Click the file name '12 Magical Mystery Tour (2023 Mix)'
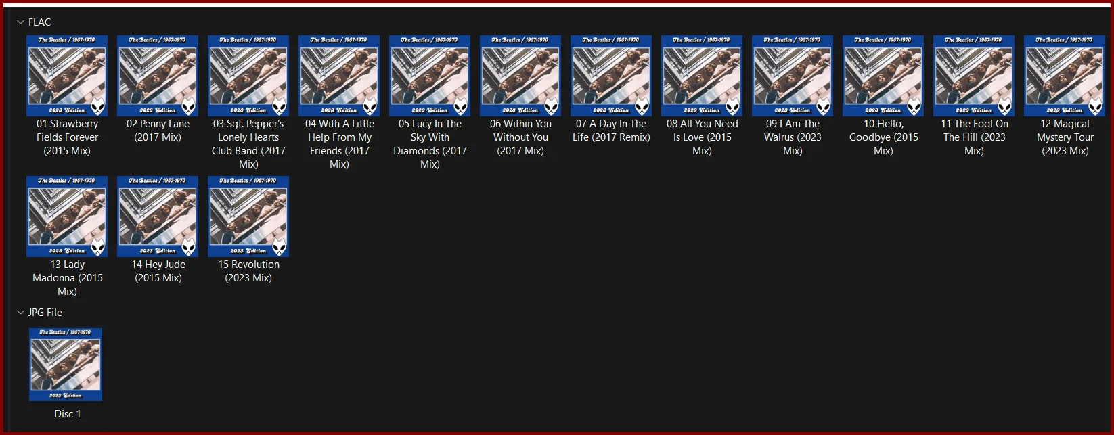The image size is (1114, 435). [x=1065, y=137]
